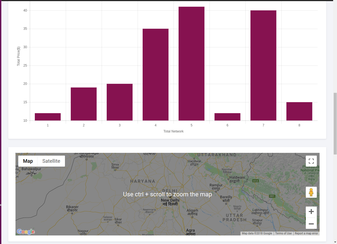Switch to the Map view tab

[28, 161]
